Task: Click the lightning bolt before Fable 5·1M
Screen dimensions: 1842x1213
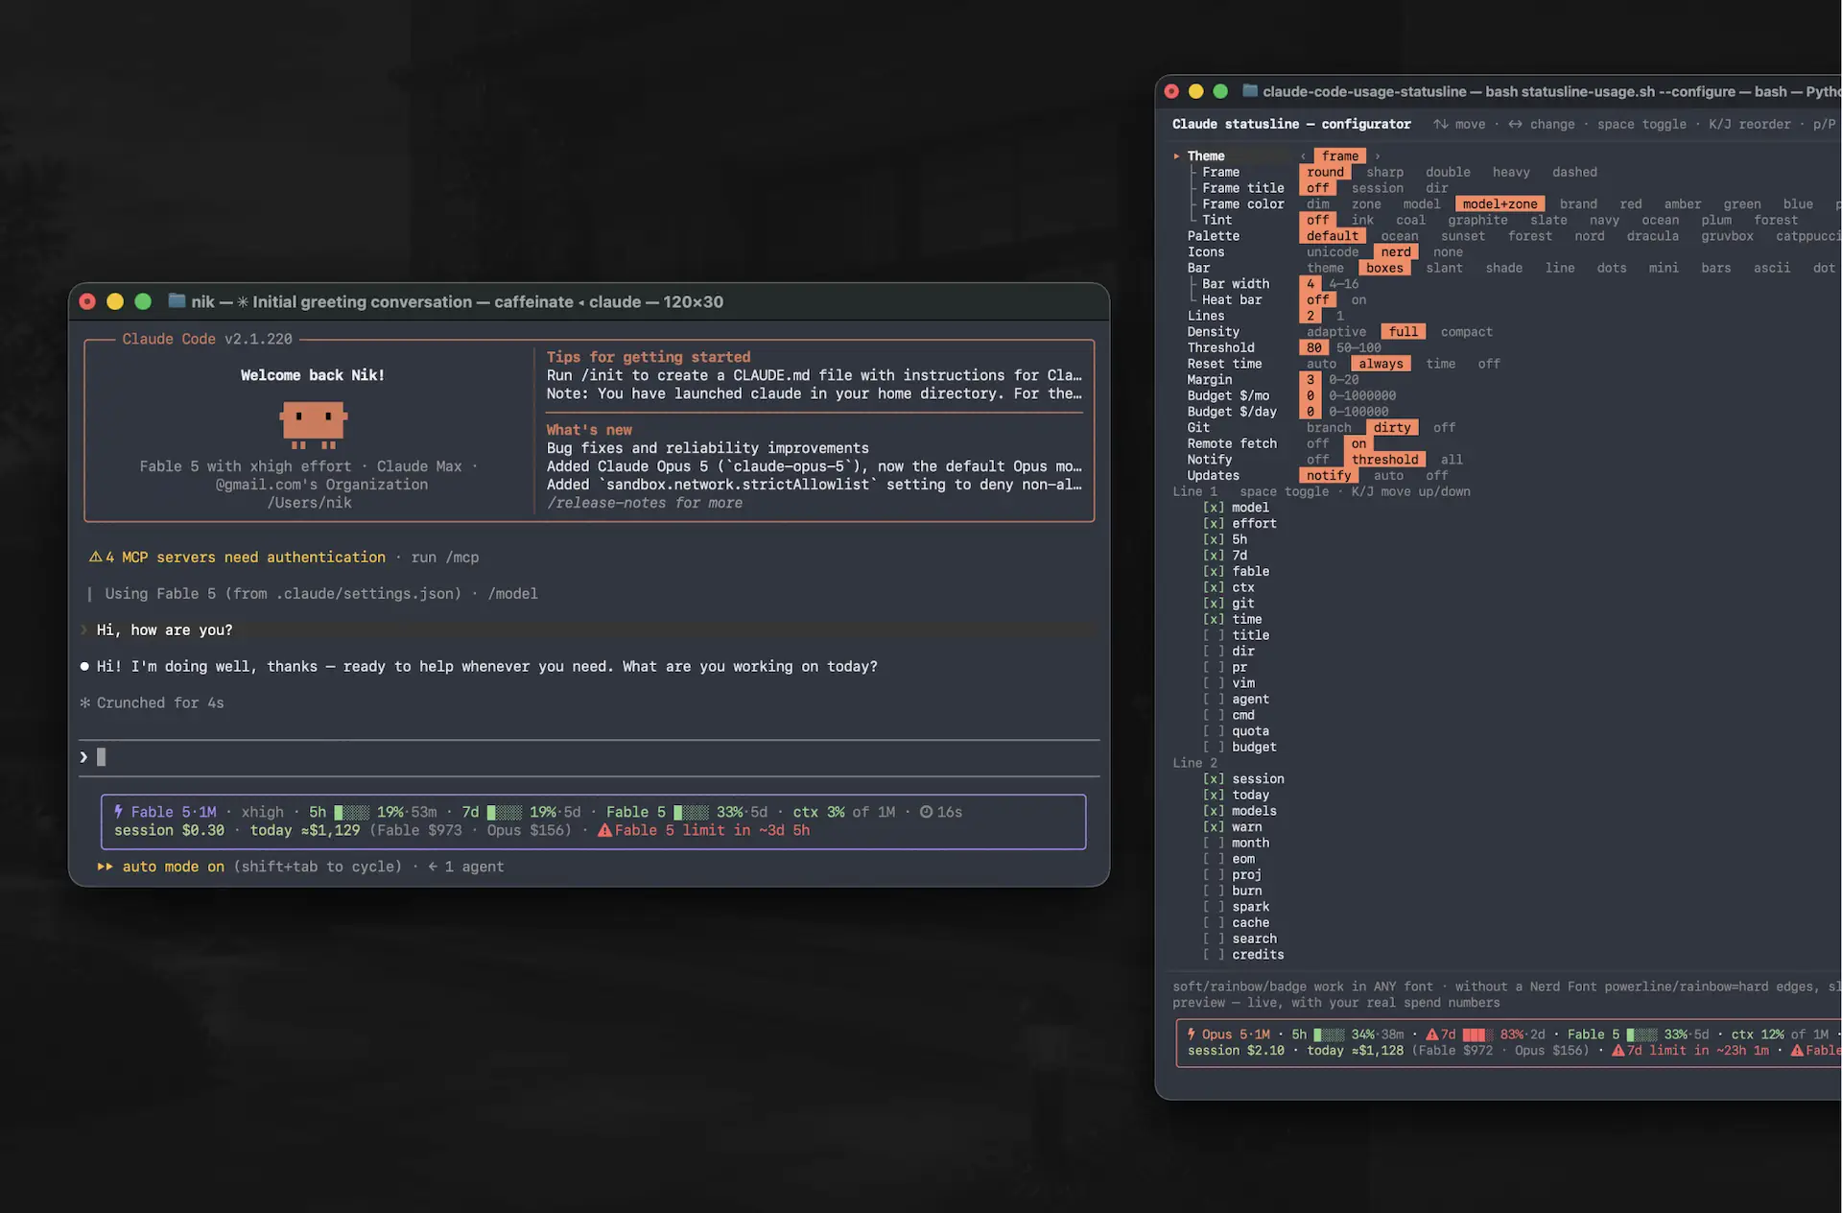Action: [119, 812]
